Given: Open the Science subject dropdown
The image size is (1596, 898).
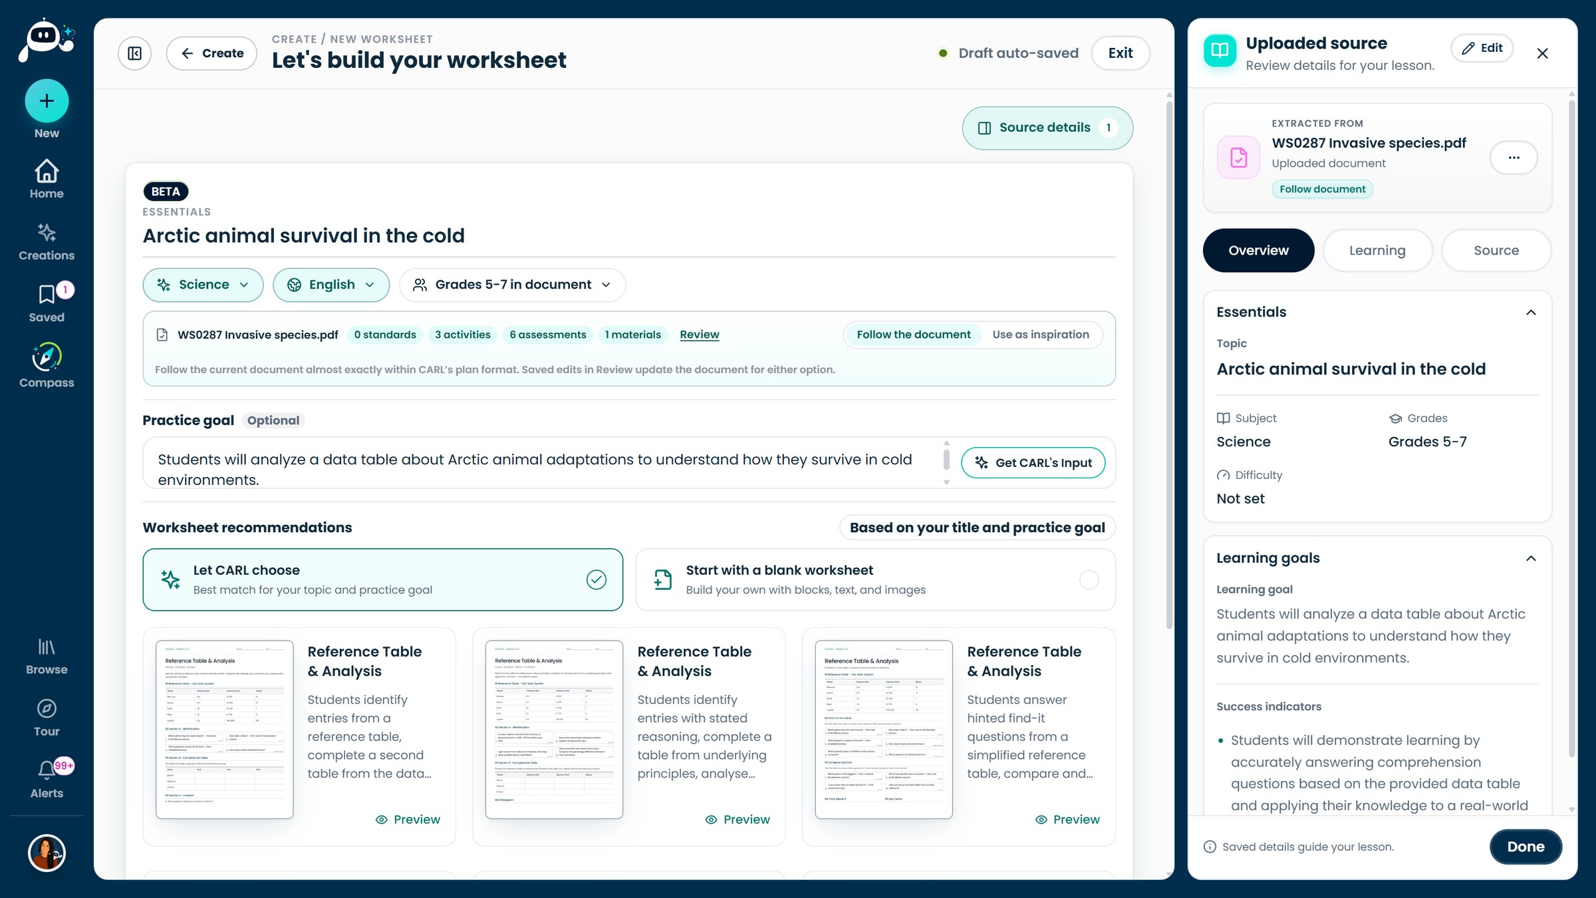Looking at the screenshot, I should point(203,285).
